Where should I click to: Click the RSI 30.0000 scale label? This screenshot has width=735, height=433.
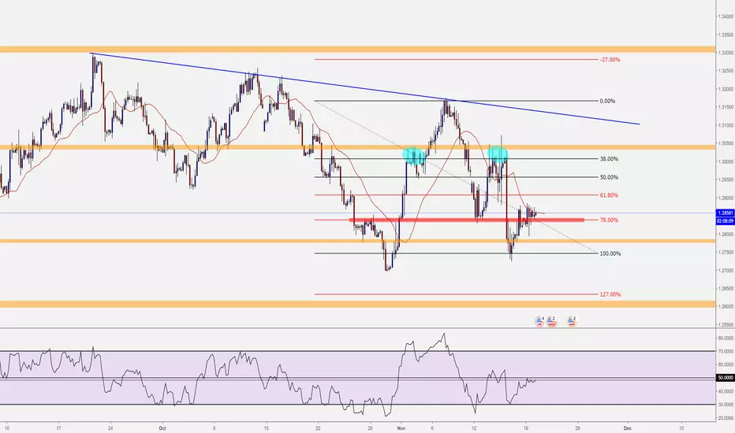point(726,405)
